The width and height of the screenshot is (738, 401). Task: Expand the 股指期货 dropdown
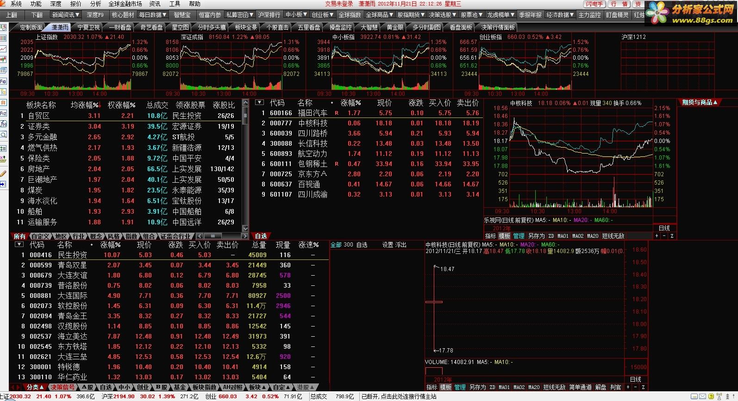coord(411,15)
